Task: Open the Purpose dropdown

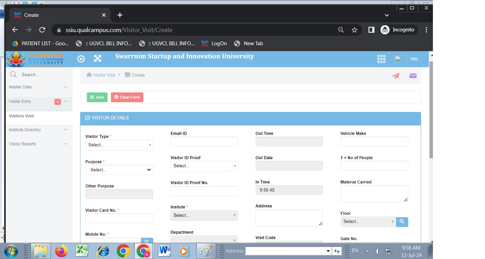Action: click(119, 170)
